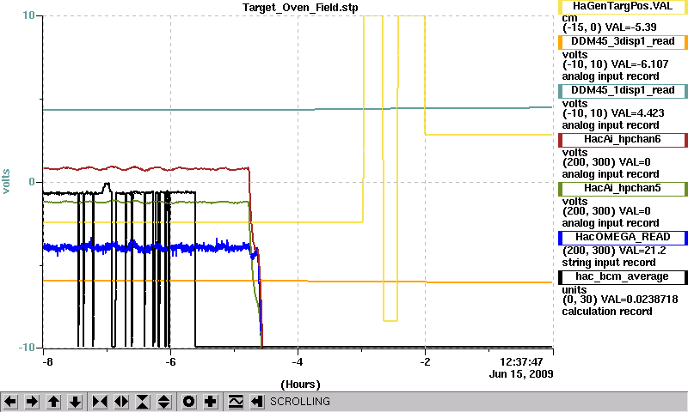Select the HacAi_hpchan5 legend entry
The height and width of the screenshot is (412, 688).
pyautogui.click(x=623, y=189)
